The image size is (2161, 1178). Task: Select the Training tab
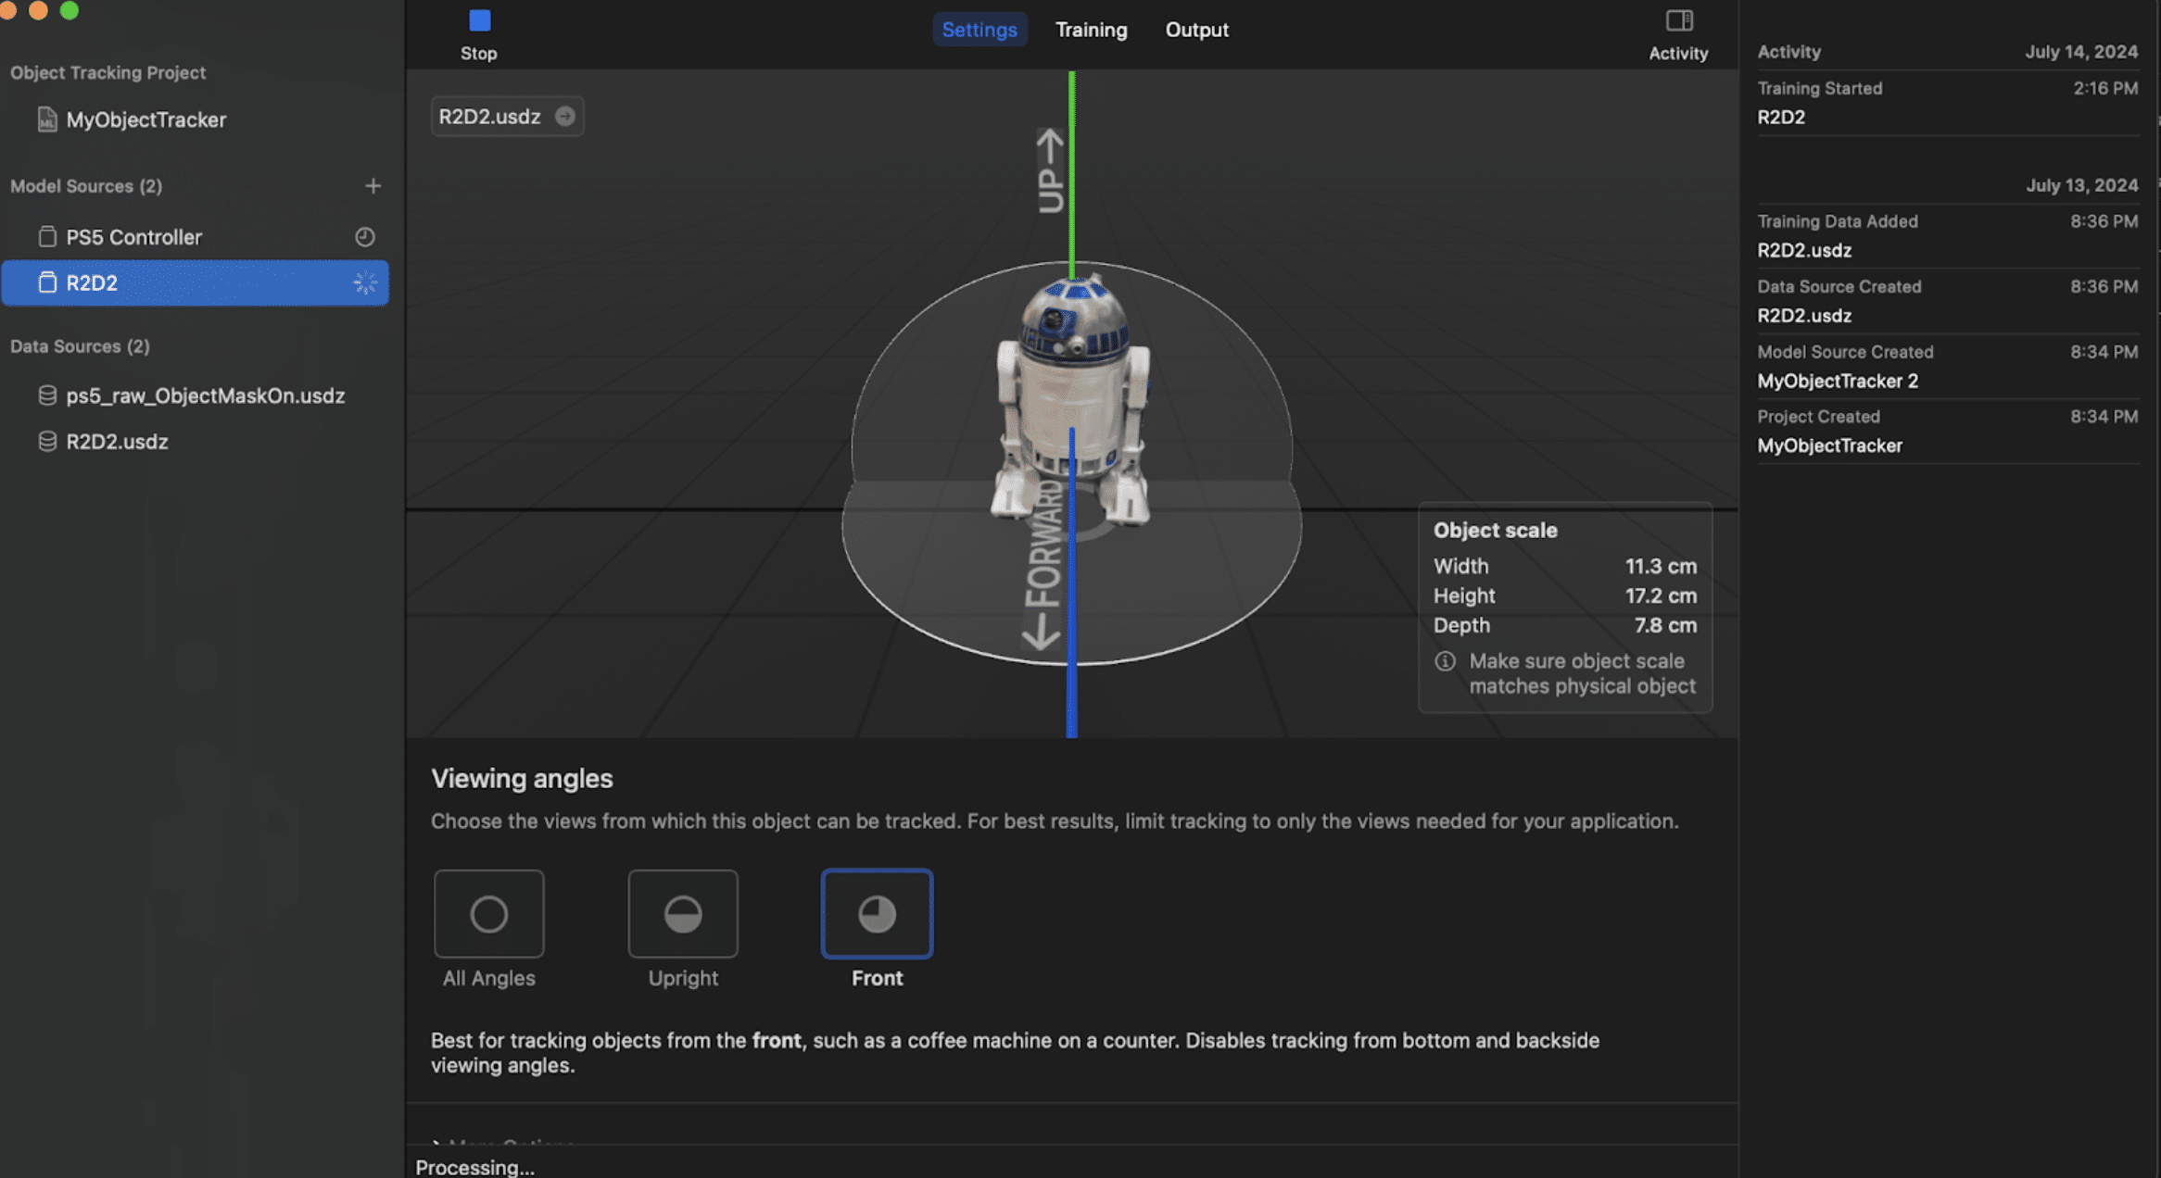pyautogui.click(x=1090, y=28)
